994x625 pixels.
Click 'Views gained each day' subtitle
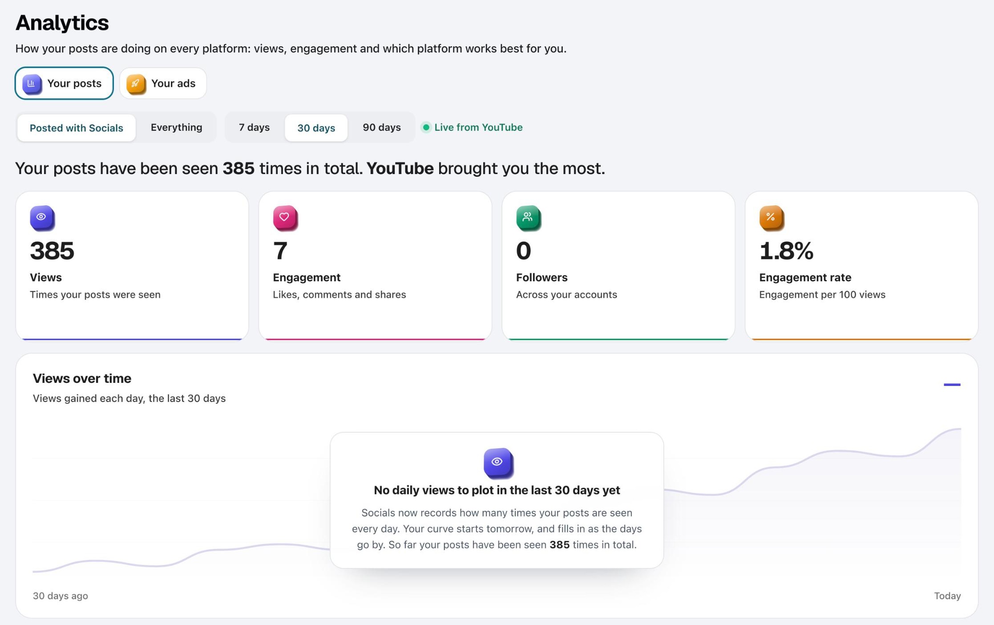point(129,398)
